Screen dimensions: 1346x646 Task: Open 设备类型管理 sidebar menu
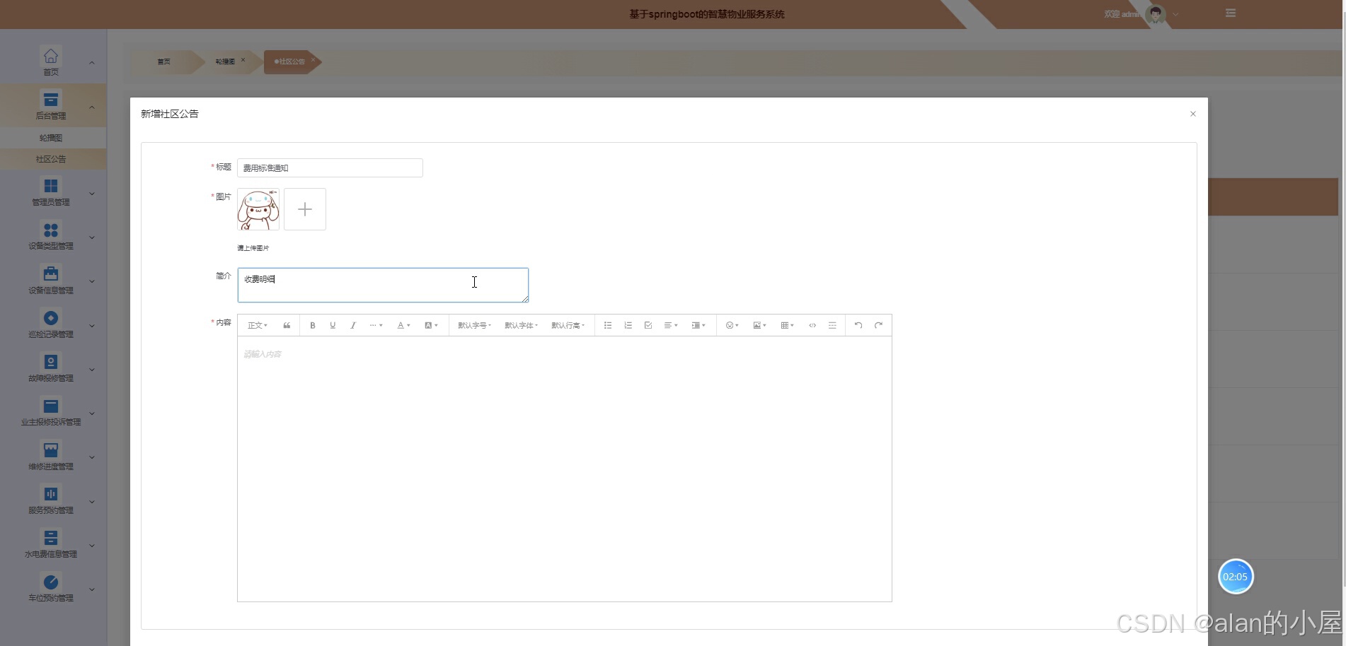(53, 237)
